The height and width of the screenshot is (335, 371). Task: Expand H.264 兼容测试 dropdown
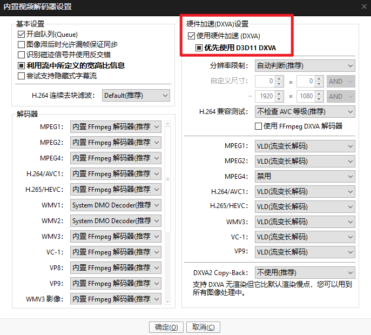(305, 112)
